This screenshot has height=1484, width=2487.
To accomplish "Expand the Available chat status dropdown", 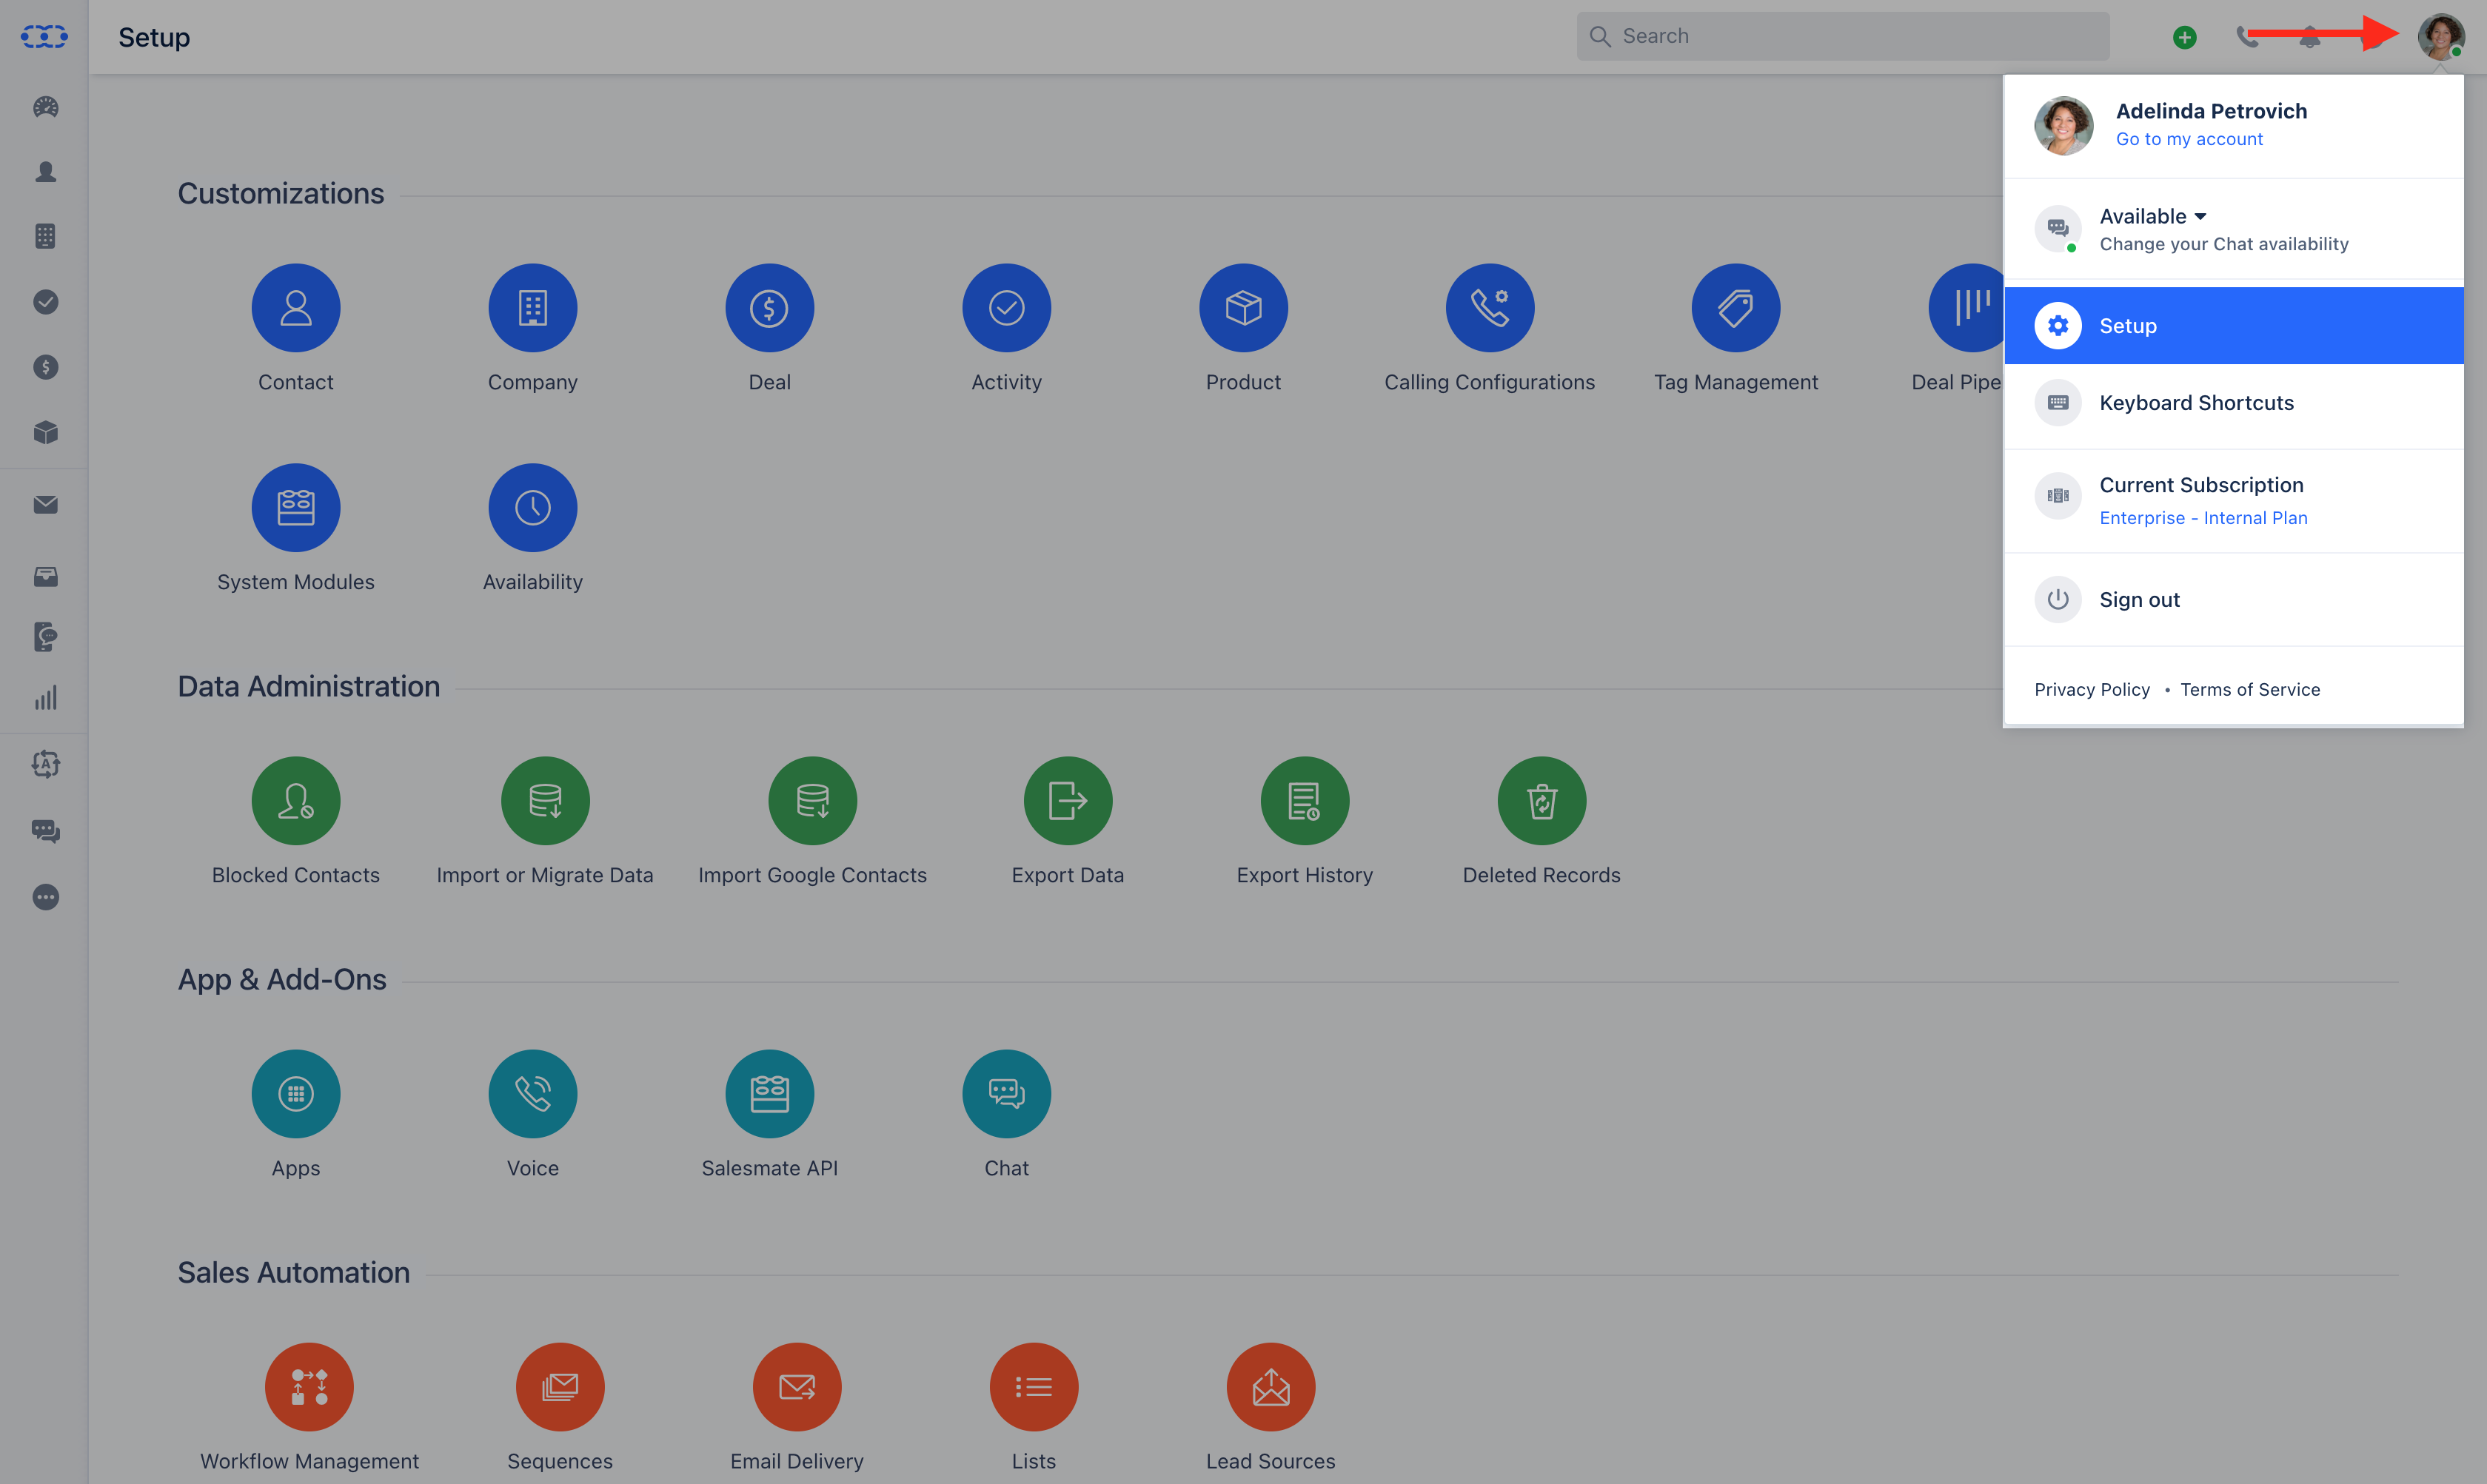I will coord(2153,216).
